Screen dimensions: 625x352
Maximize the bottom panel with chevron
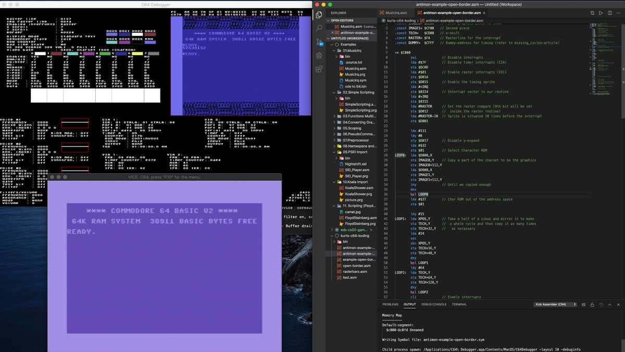click(x=610, y=305)
